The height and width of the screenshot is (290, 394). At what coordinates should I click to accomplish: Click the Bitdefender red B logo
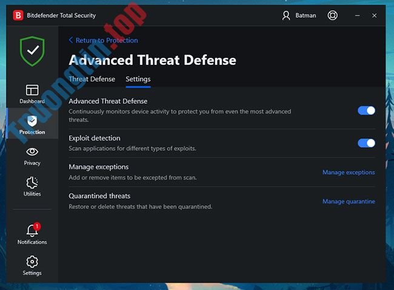tap(18, 15)
